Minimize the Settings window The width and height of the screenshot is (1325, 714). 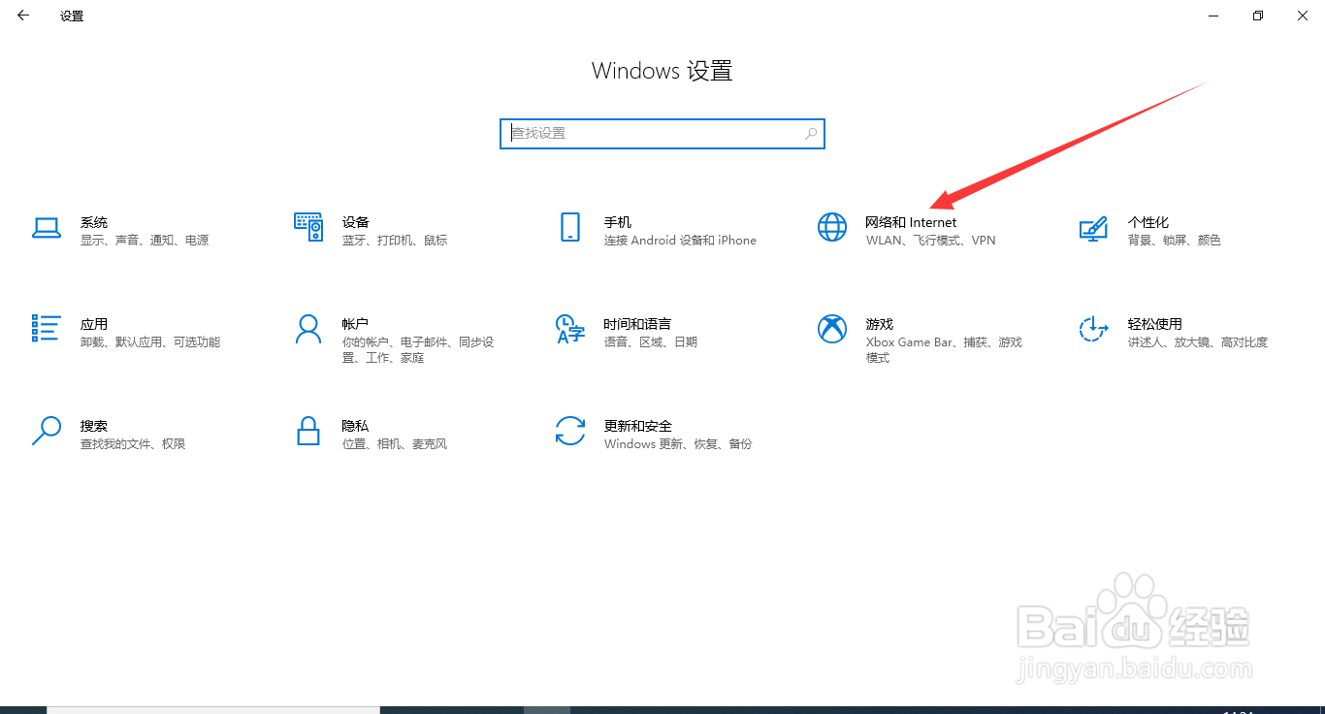coord(1213,16)
